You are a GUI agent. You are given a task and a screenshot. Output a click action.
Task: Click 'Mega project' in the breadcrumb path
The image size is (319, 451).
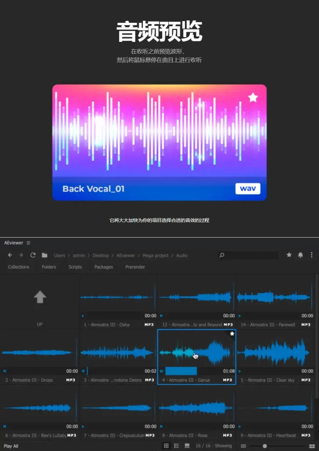pos(156,255)
